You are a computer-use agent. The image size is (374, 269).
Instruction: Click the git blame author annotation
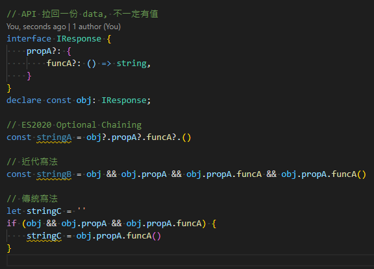click(x=64, y=27)
